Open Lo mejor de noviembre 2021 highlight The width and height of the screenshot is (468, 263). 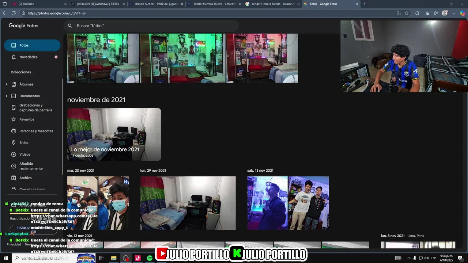point(114,134)
